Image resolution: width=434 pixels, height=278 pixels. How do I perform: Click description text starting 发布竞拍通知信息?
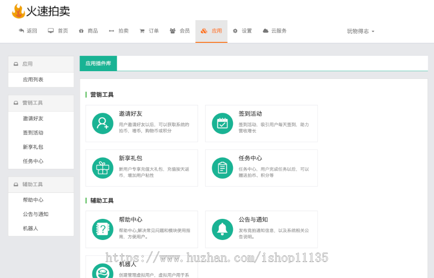point(274,234)
